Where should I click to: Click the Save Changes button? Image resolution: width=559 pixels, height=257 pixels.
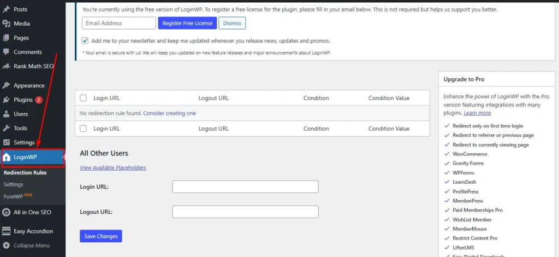point(101,236)
